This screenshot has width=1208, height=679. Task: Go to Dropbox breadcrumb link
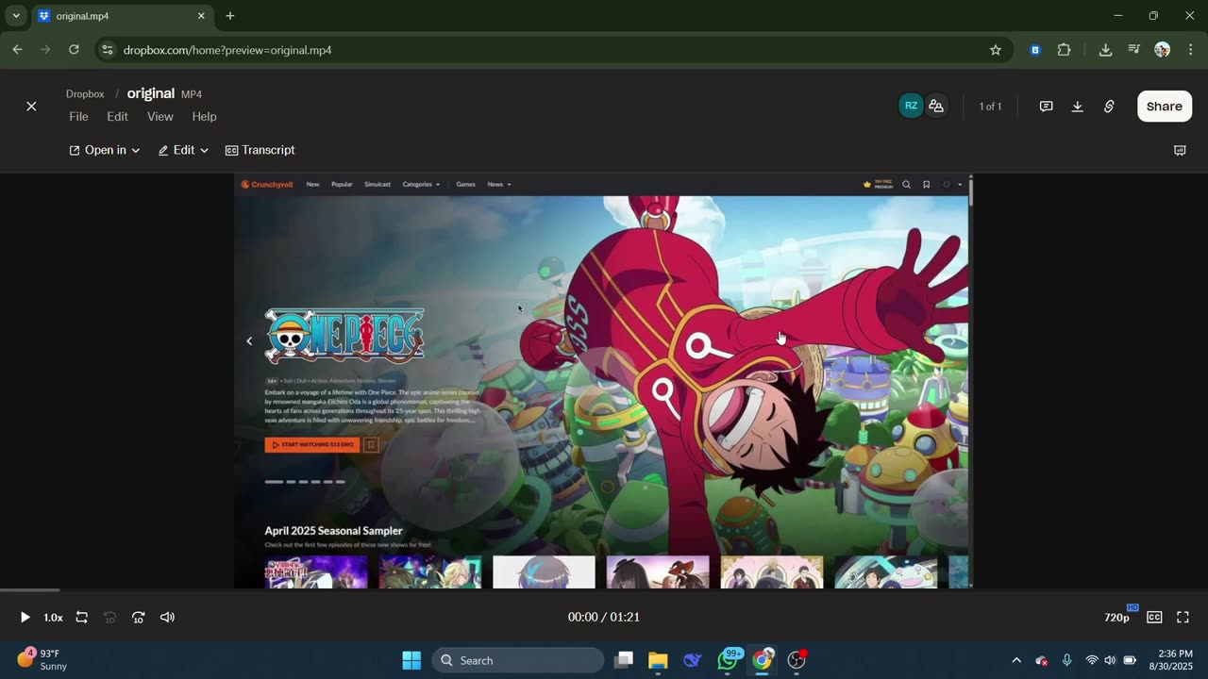click(85, 94)
